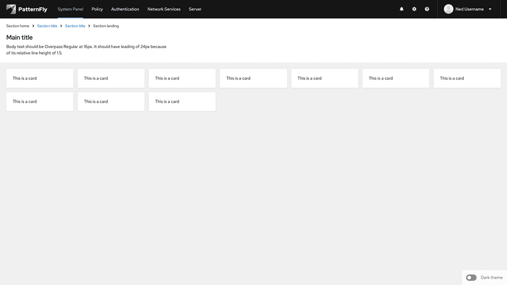
Task: Go to the Authentication nav item
Action: pos(125,9)
